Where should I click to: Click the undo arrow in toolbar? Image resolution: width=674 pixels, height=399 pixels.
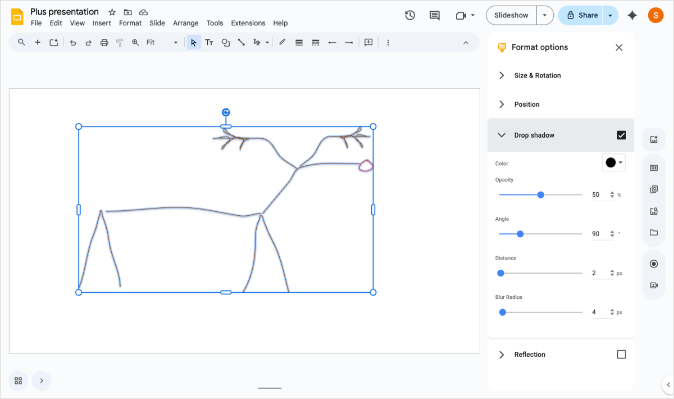tap(73, 43)
